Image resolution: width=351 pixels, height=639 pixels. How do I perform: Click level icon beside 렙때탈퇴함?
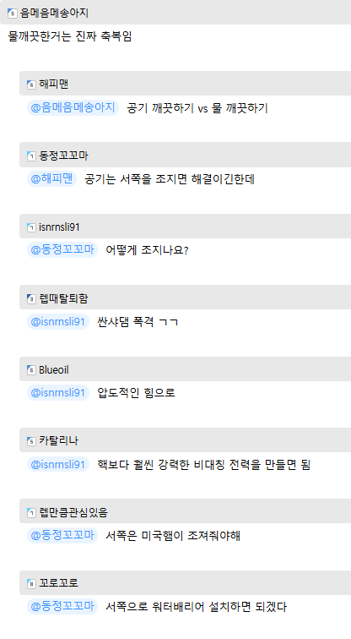(31, 298)
